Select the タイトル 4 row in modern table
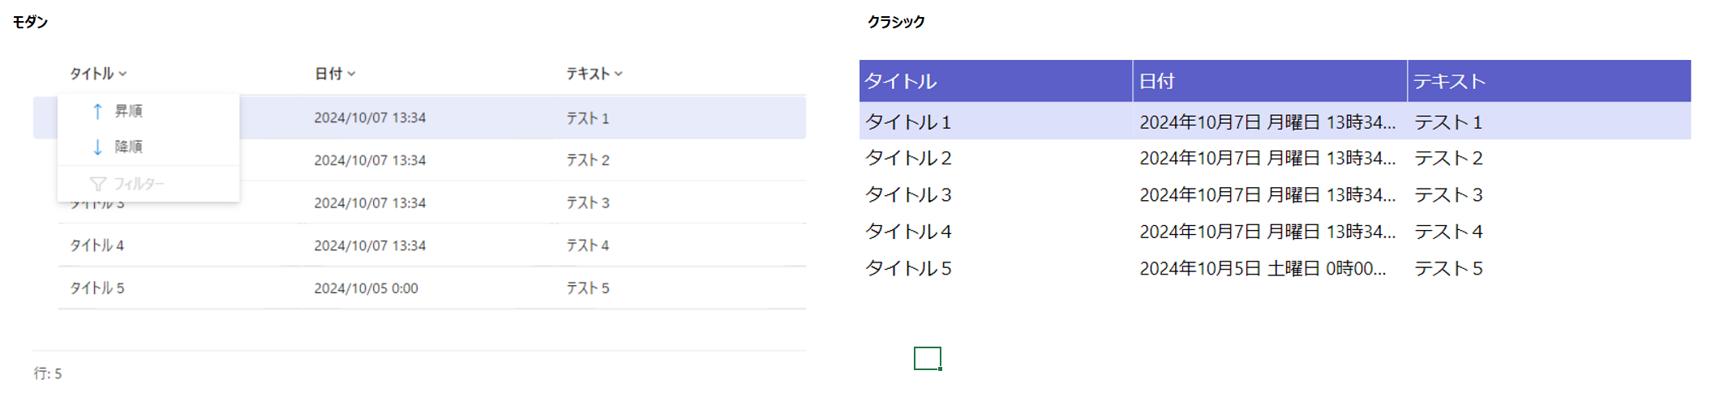This screenshot has width=1715, height=409. (432, 245)
